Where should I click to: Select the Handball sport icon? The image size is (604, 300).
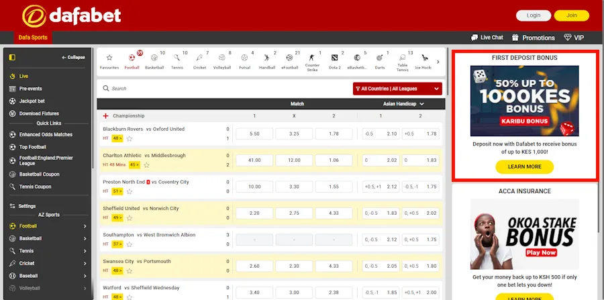(x=266, y=57)
